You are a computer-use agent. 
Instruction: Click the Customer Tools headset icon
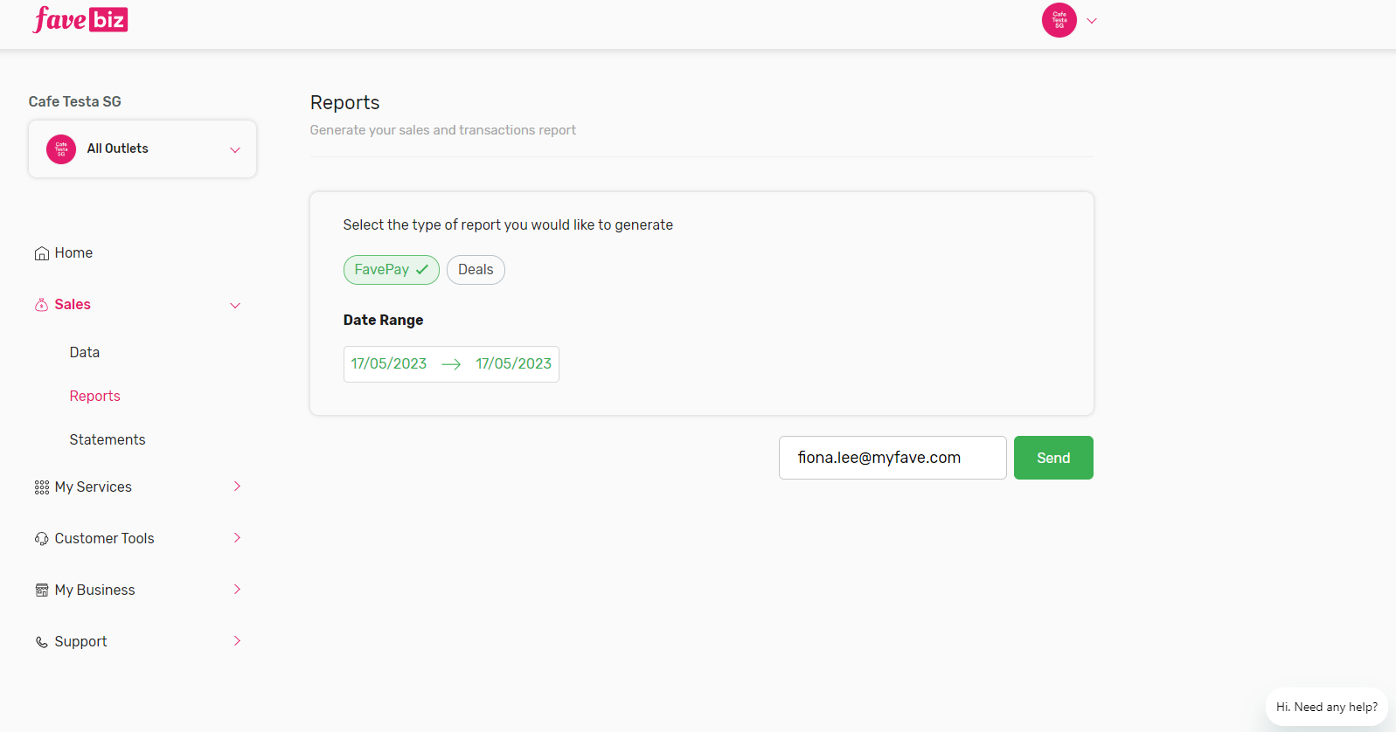point(41,539)
